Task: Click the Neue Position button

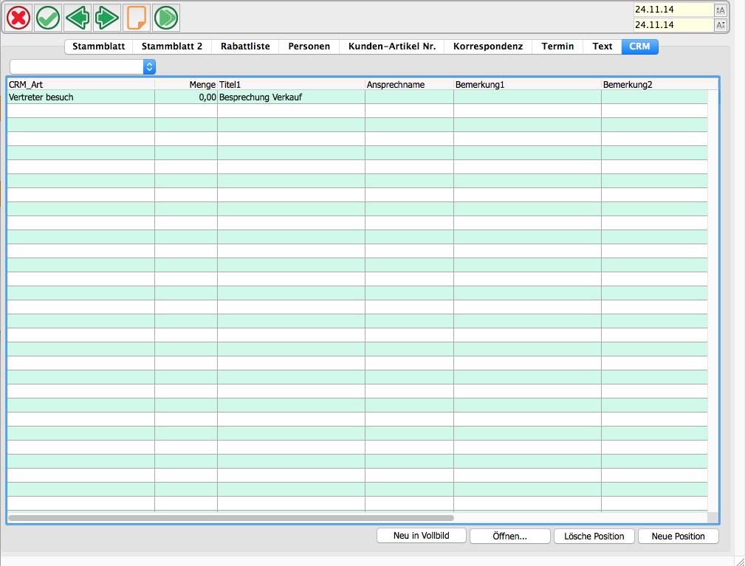Action: [x=678, y=536]
